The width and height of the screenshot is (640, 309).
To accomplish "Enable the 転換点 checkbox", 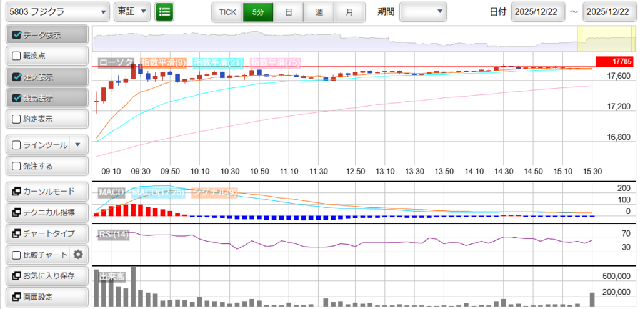I will (17, 56).
